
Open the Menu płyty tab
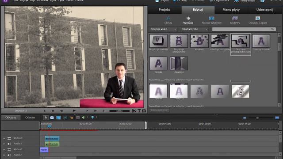(231, 10)
